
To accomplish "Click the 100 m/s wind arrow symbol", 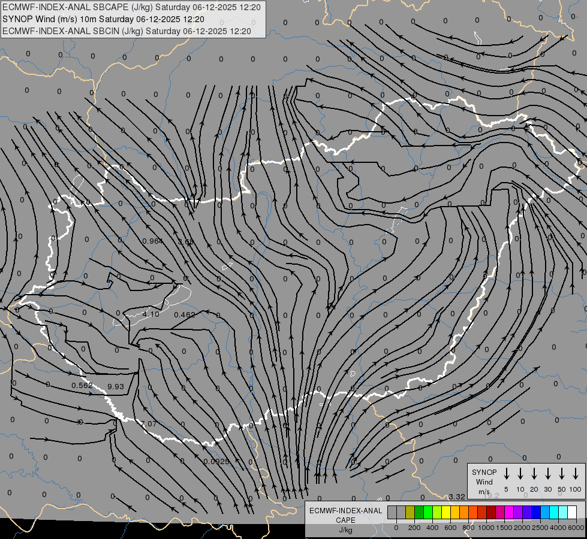I will pyautogui.click(x=576, y=473).
